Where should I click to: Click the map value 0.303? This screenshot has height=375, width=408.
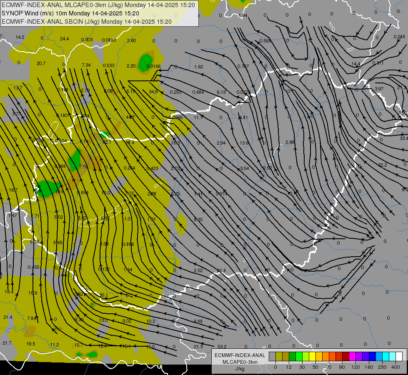click(87, 40)
